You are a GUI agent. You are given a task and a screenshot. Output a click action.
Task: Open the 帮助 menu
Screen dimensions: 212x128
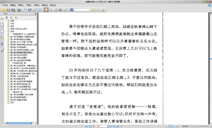tap(53, 5)
